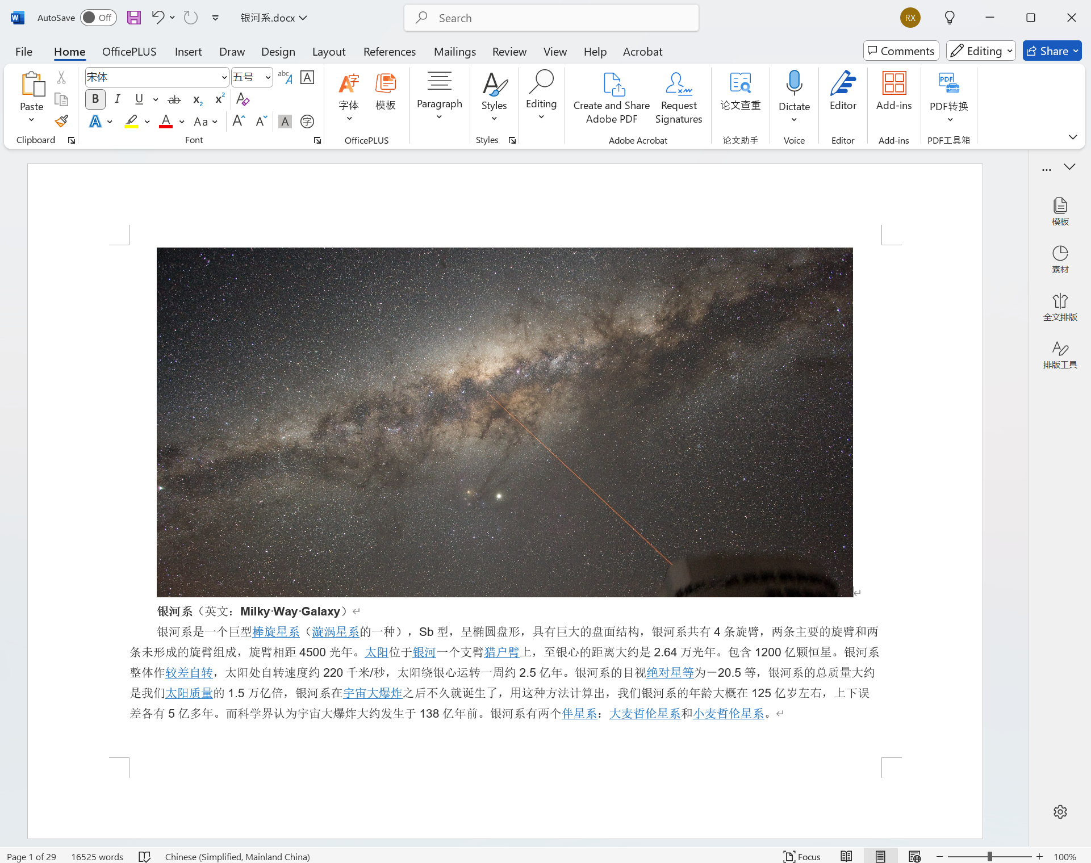
Task: Activate Dictate voice input
Action: (793, 91)
